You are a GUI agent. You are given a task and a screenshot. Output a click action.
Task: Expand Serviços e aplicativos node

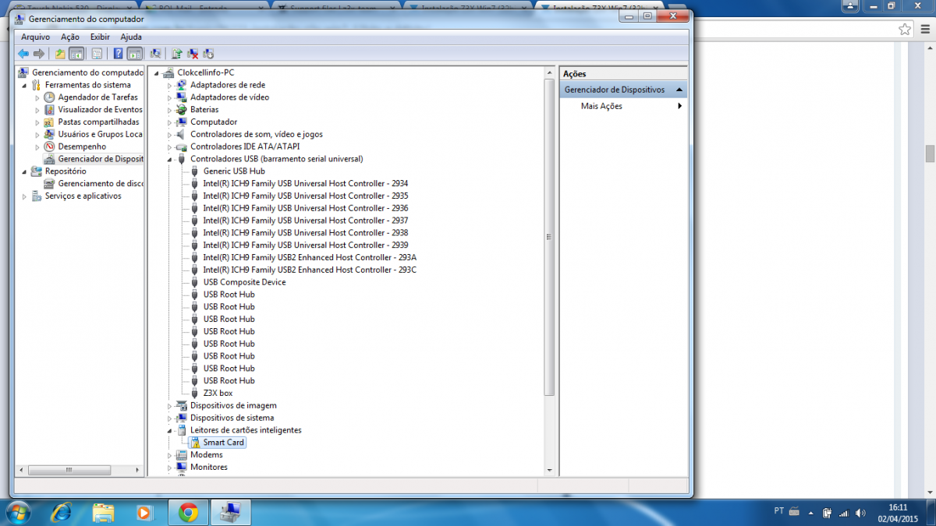(23, 196)
